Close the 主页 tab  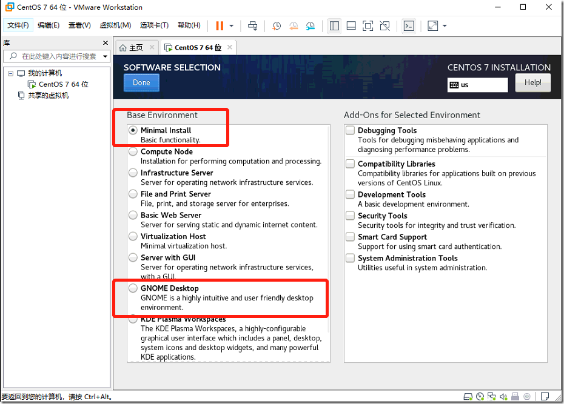point(152,47)
